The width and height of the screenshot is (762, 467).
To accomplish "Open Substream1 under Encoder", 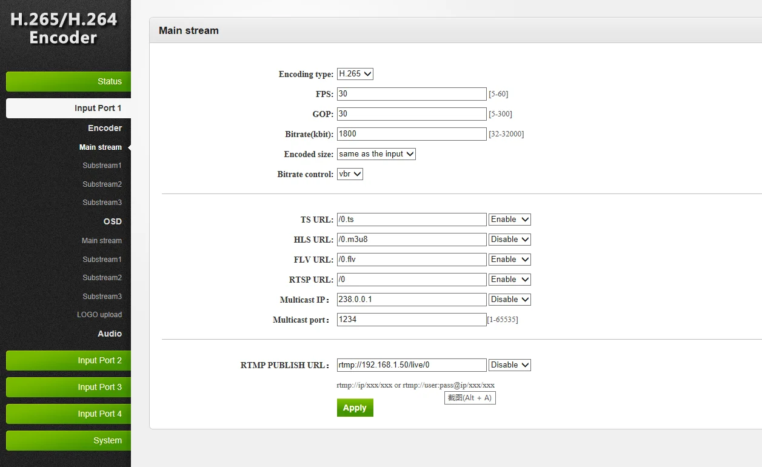I will click(x=102, y=166).
